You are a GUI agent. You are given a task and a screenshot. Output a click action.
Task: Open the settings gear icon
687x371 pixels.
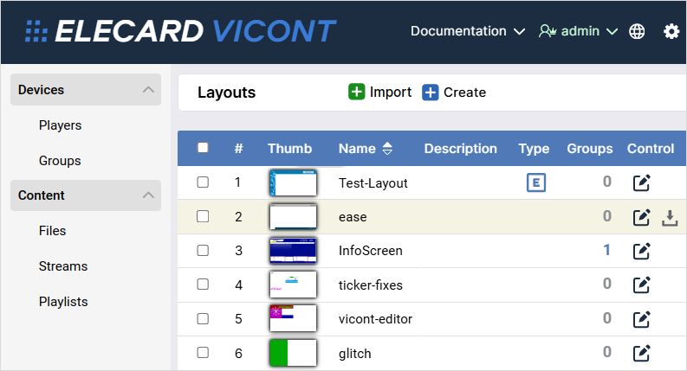click(671, 31)
